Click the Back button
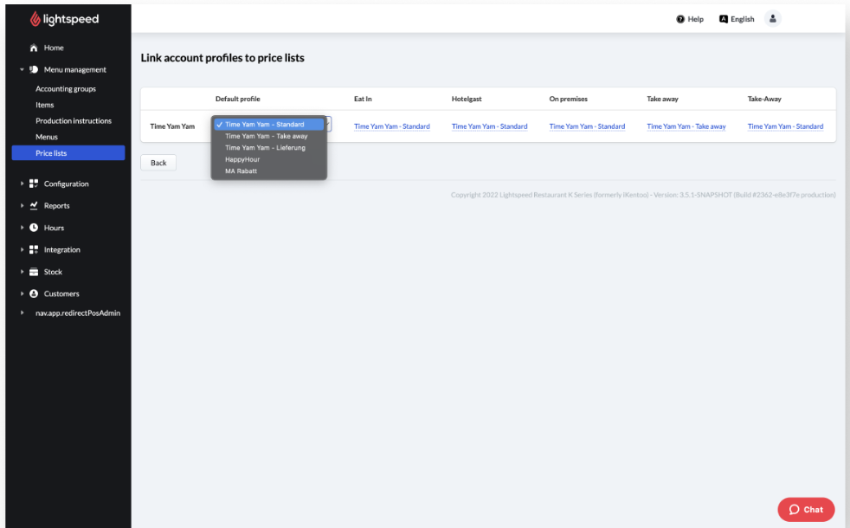The image size is (850, 528). [158, 163]
